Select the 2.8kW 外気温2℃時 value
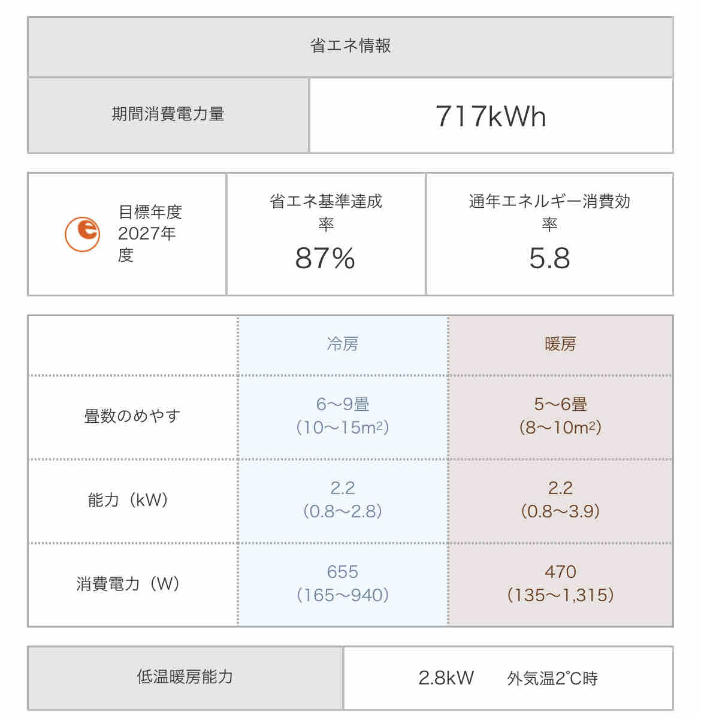Screen dimensions: 701x718 click(508, 678)
